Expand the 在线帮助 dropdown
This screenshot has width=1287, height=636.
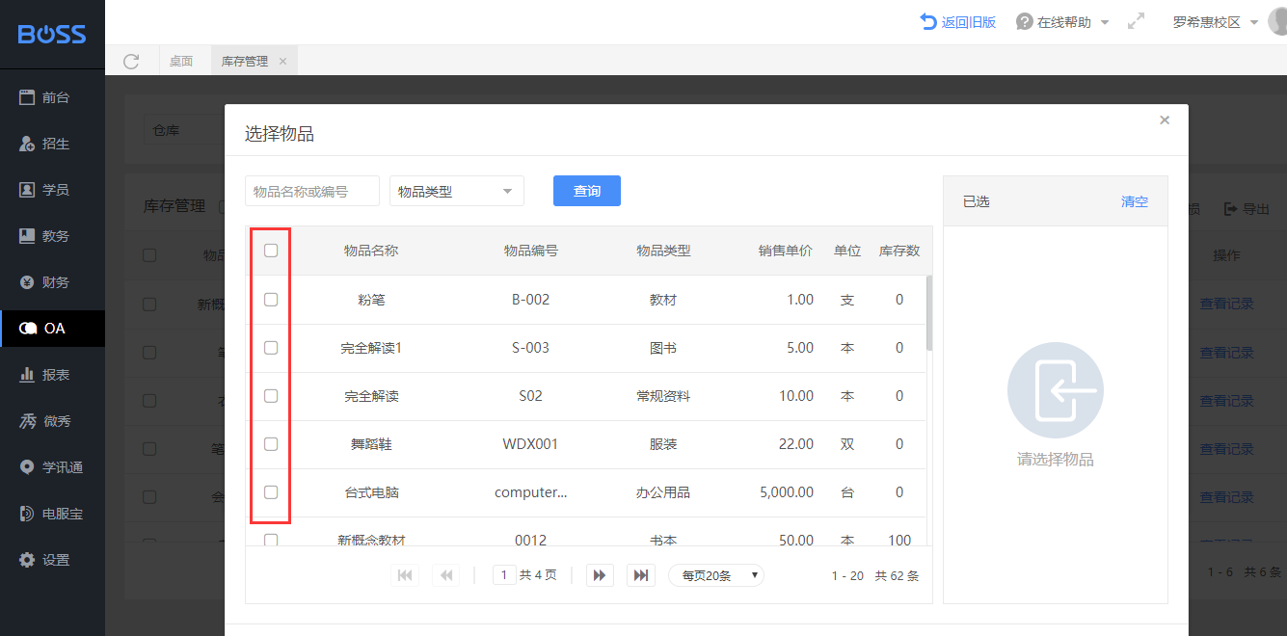(x=1063, y=21)
